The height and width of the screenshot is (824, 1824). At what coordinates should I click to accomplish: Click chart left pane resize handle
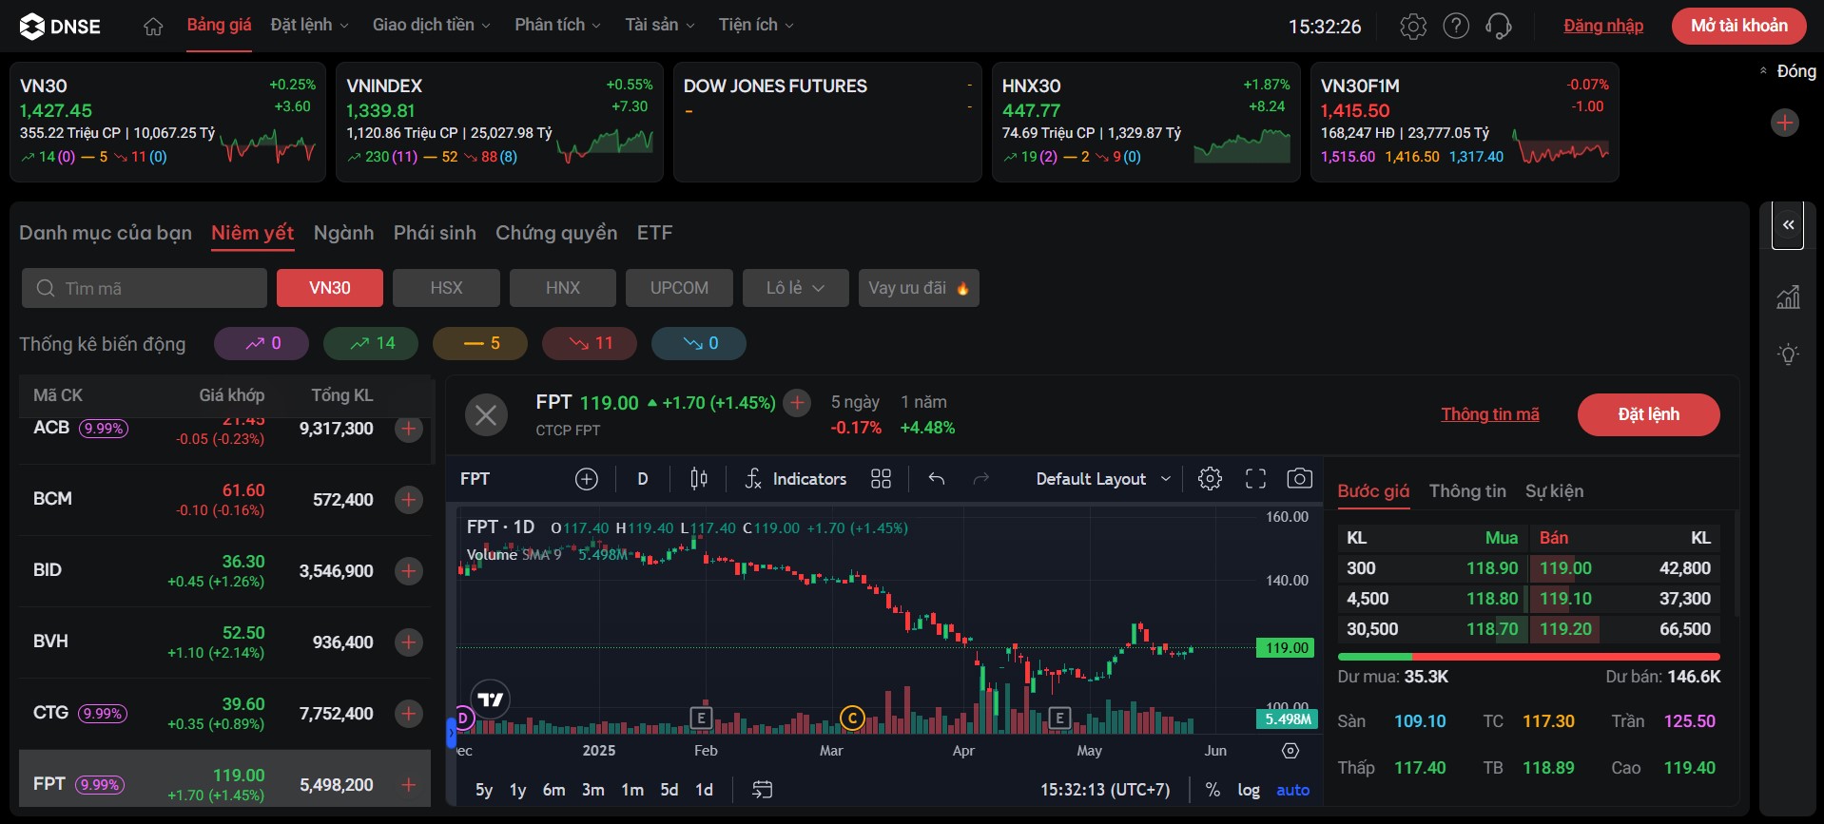click(x=452, y=733)
